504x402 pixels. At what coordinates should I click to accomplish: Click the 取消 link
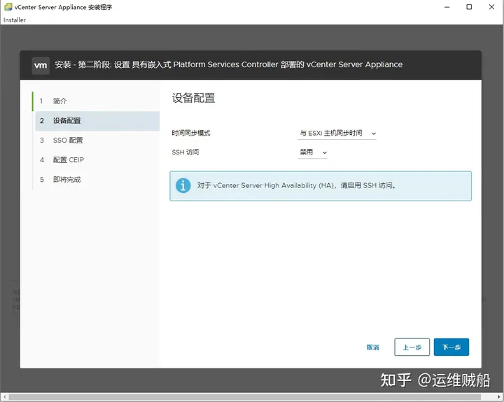[x=372, y=347]
